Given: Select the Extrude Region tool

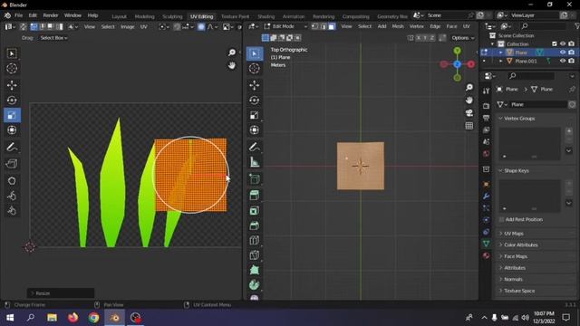Looking at the screenshot, I should pyautogui.click(x=255, y=196).
